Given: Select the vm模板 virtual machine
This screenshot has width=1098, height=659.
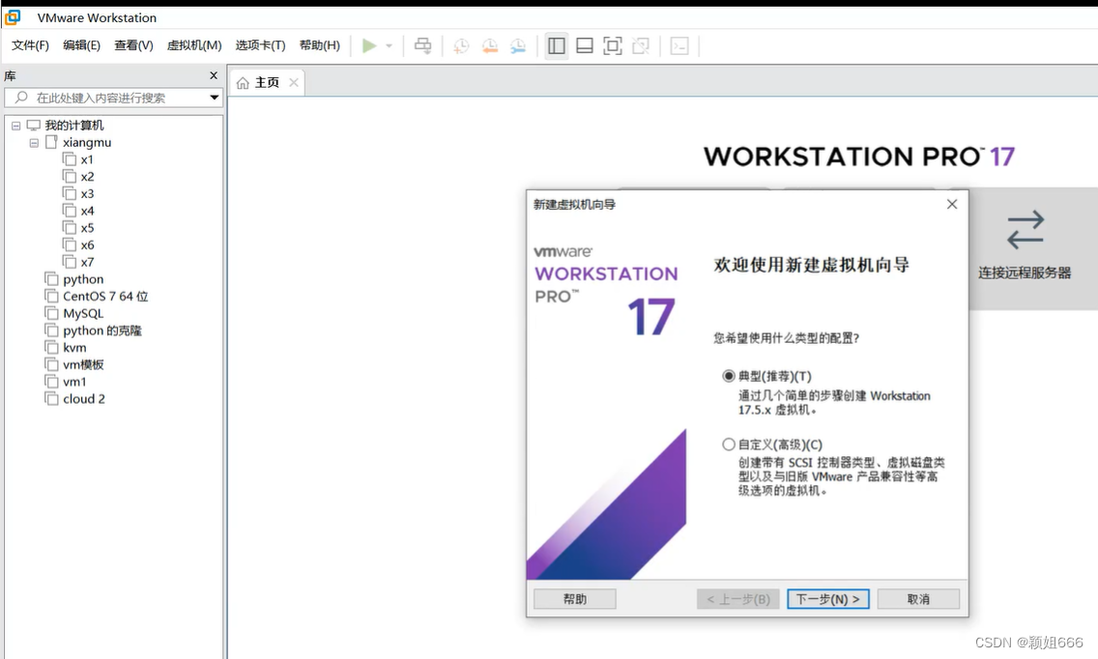Looking at the screenshot, I should click(83, 365).
